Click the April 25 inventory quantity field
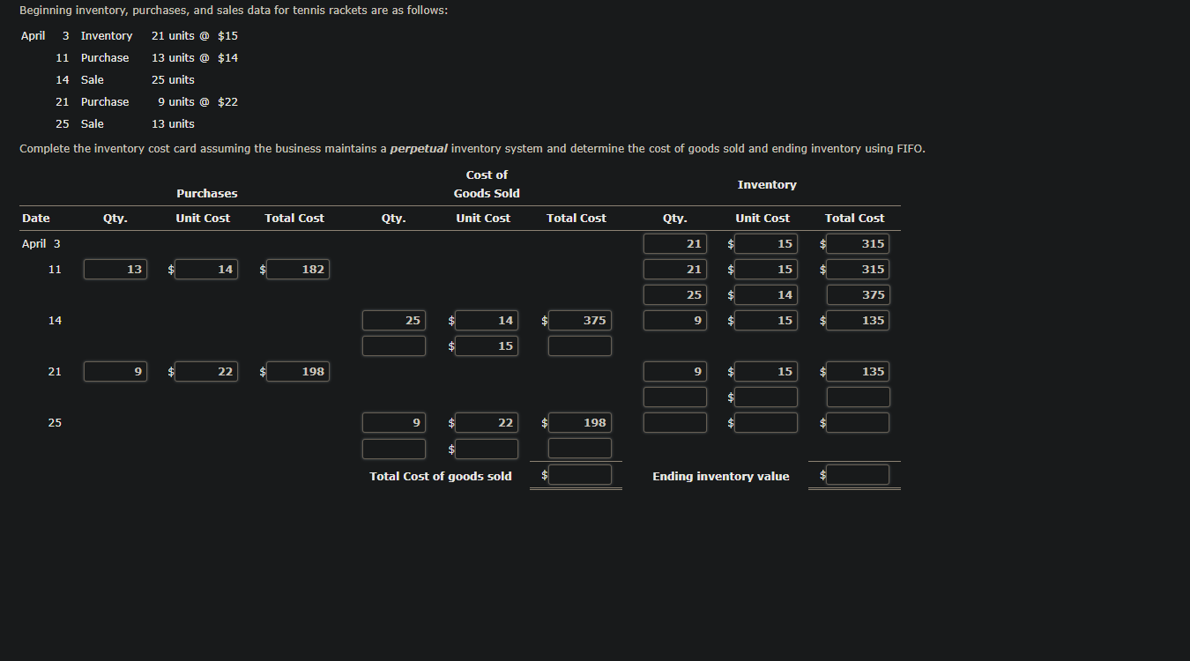This screenshot has height=661, width=1190. [x=675, y=423]
